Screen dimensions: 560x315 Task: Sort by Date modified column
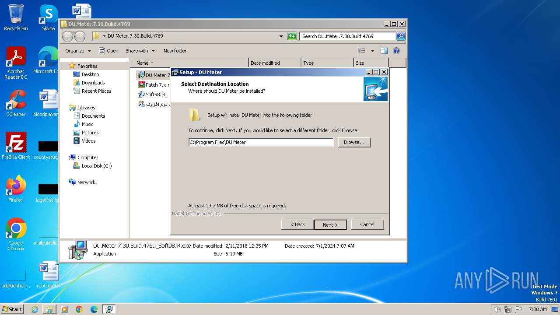pos(275,63)
